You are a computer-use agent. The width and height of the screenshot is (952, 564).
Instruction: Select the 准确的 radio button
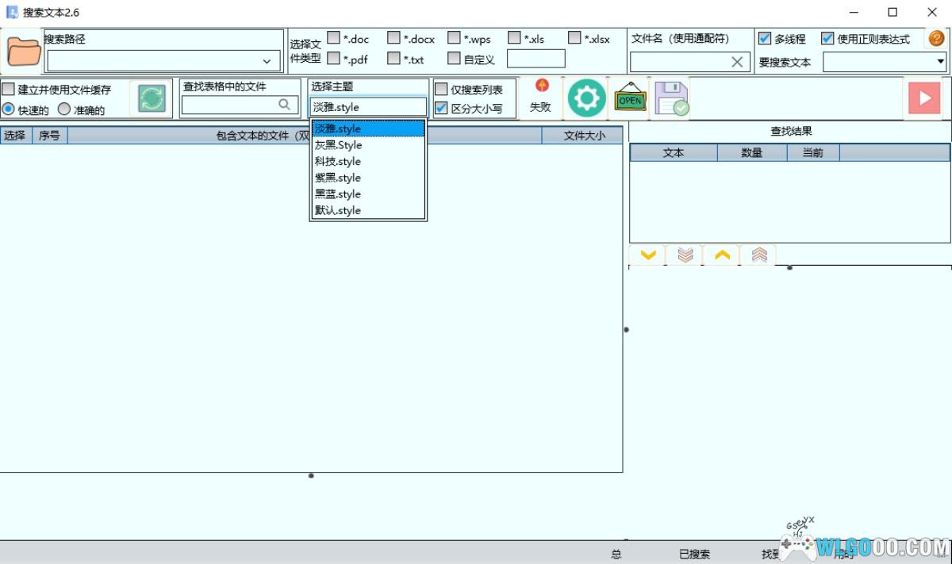coord(64,109)
